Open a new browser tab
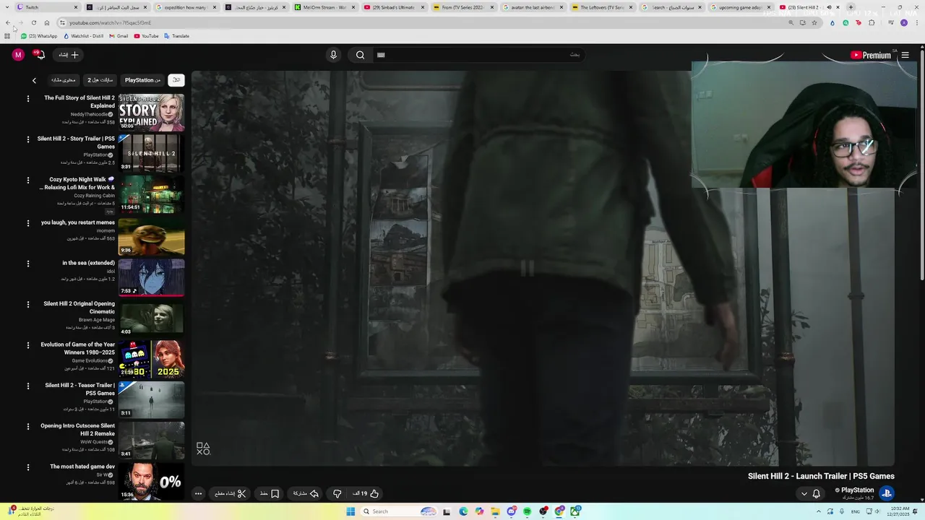This screenshot has width=925, height=520. click(x=851, y=7)
